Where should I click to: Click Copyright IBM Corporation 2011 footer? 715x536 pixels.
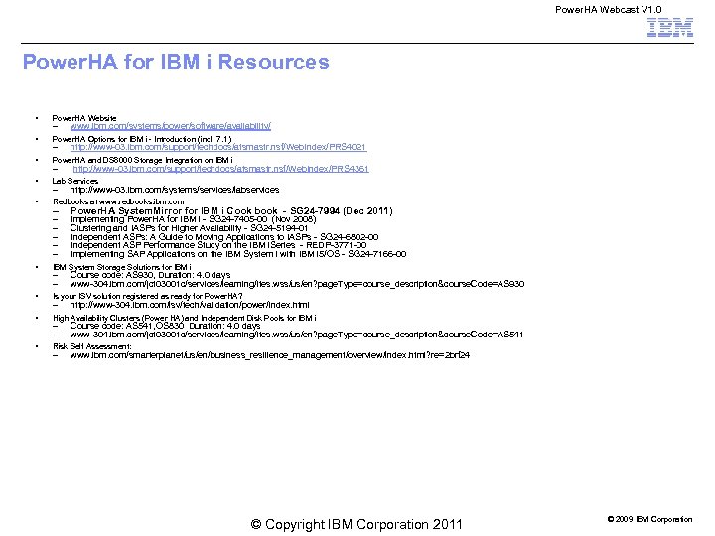coord(357,525)
